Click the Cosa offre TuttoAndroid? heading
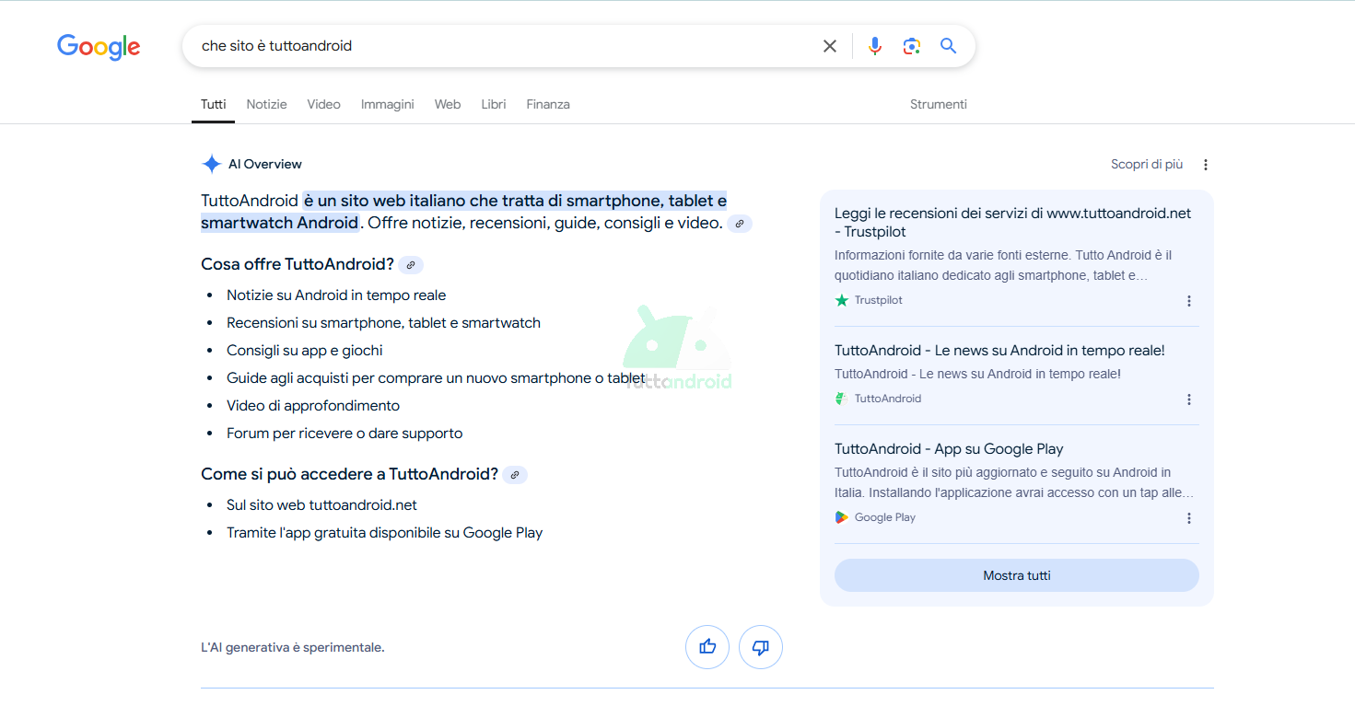1355x706 pixels. 298,264
